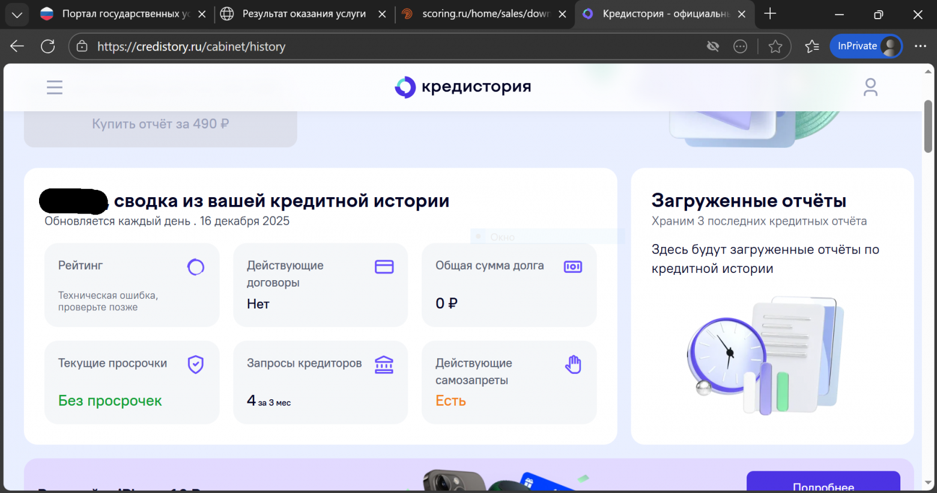Add the current page to favorites
The image size is (937, 493).
point(775,46)
